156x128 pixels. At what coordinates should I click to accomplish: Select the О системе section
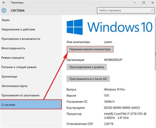point(31,104)
